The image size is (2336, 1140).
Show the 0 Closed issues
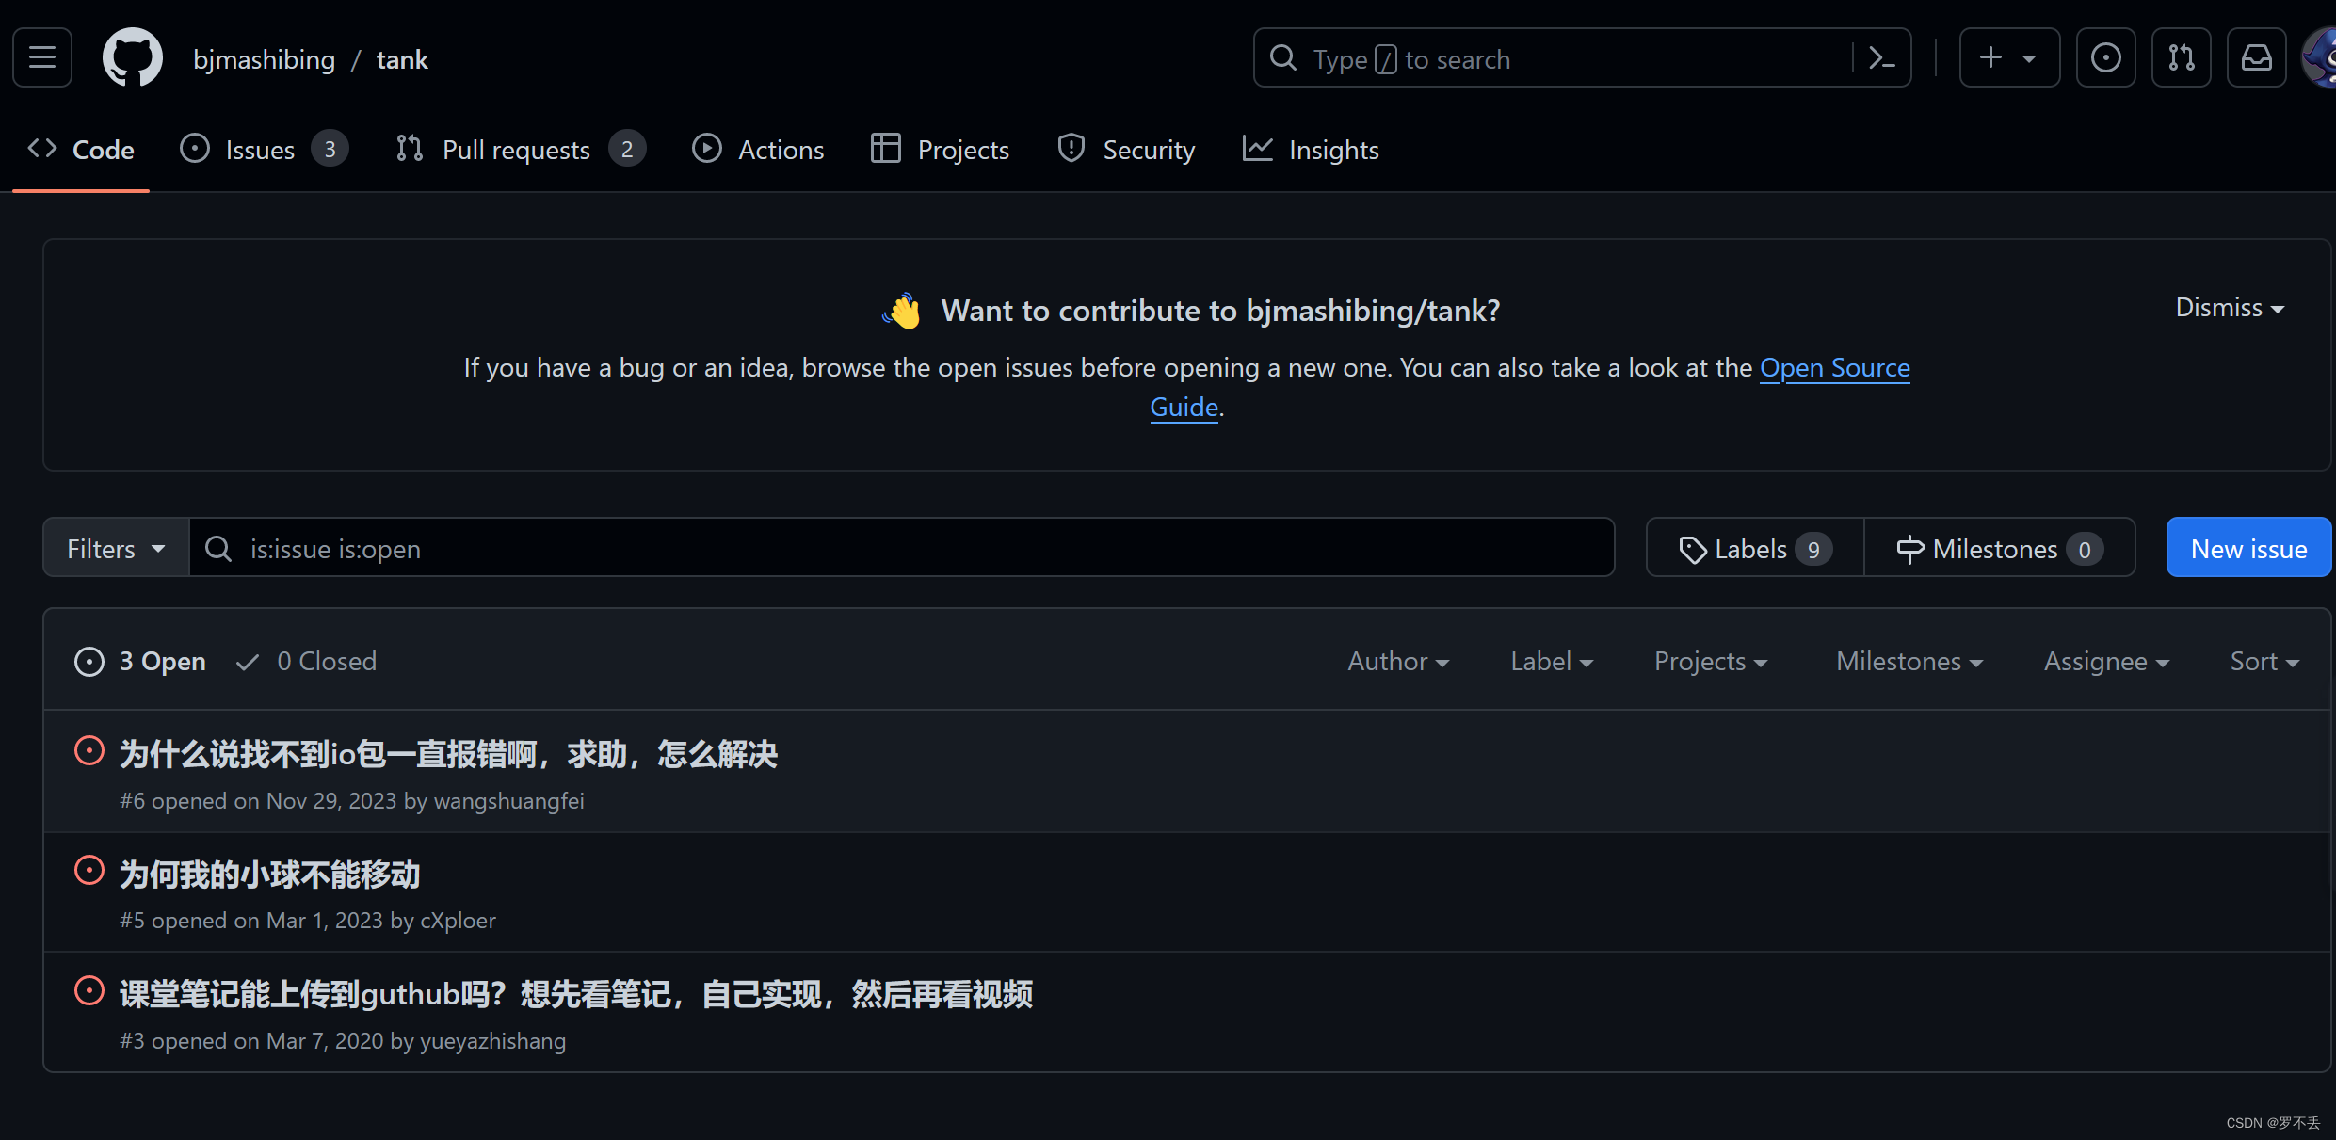tap(306, 661)
